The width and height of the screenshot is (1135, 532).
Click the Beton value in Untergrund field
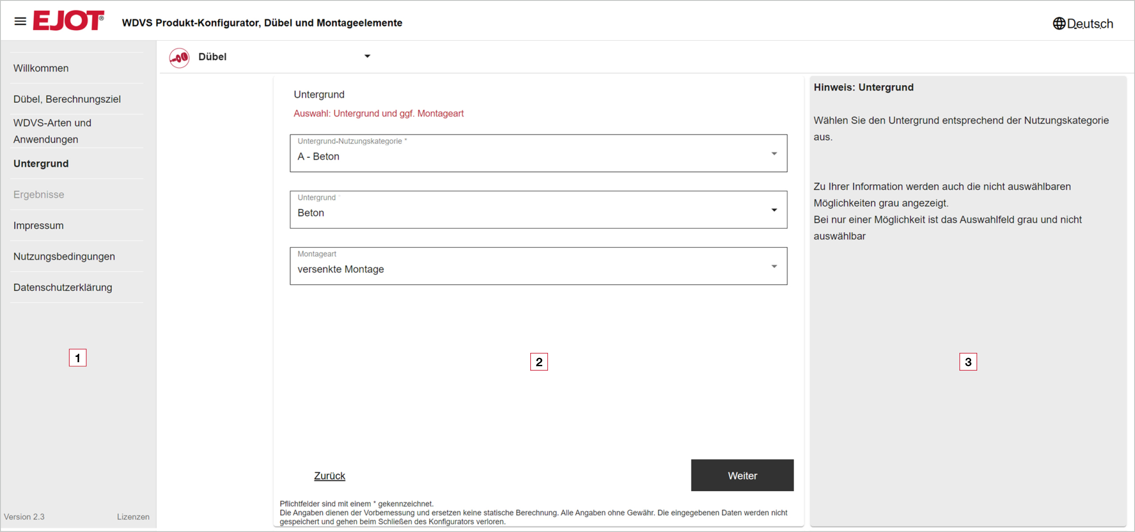[x=311, y=213]
